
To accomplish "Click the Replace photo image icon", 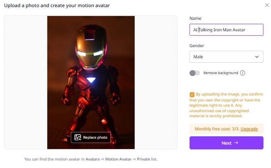I will point(77,137).
